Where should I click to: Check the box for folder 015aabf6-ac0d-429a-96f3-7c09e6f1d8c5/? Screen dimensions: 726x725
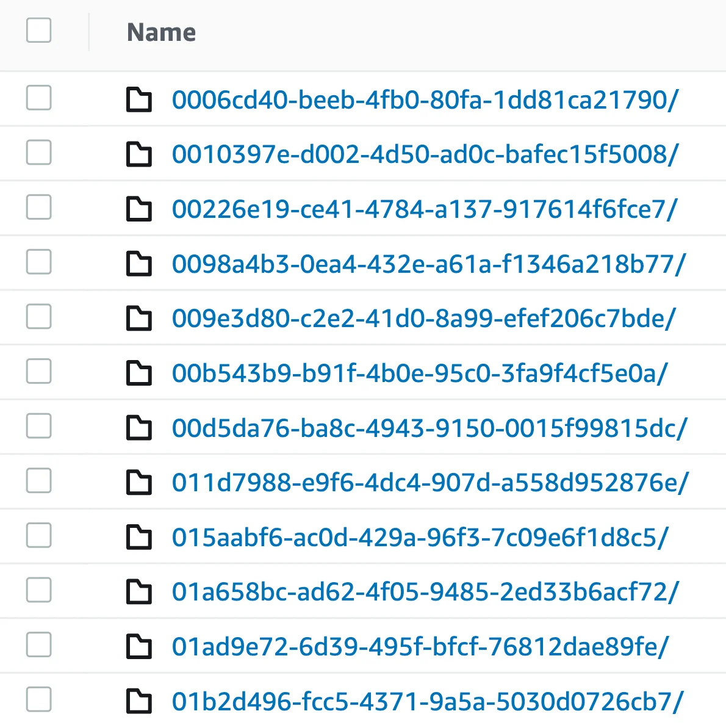click(39, 536)
